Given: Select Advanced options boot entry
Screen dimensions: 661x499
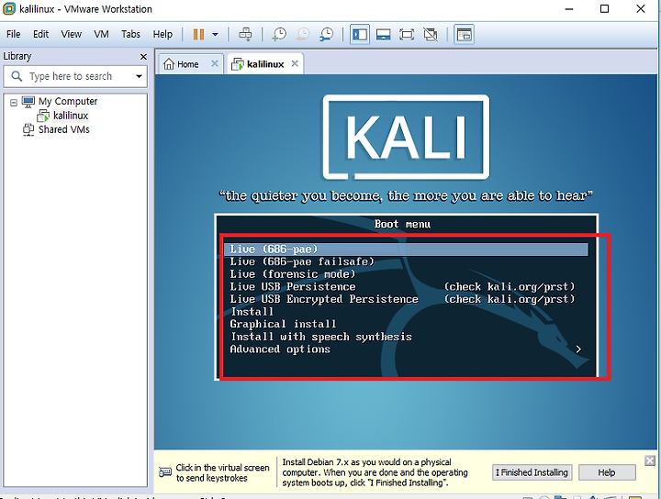Looking at the screenshot, I should pos(280,349).
